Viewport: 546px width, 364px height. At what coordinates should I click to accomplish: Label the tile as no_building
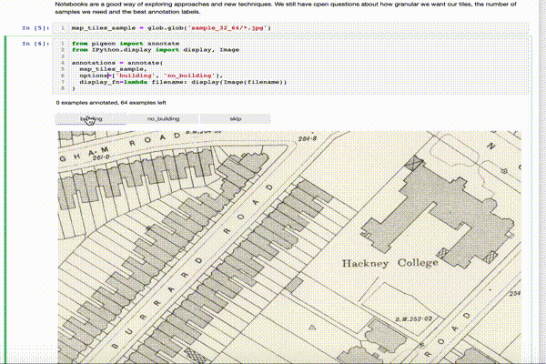pos(163,118)
